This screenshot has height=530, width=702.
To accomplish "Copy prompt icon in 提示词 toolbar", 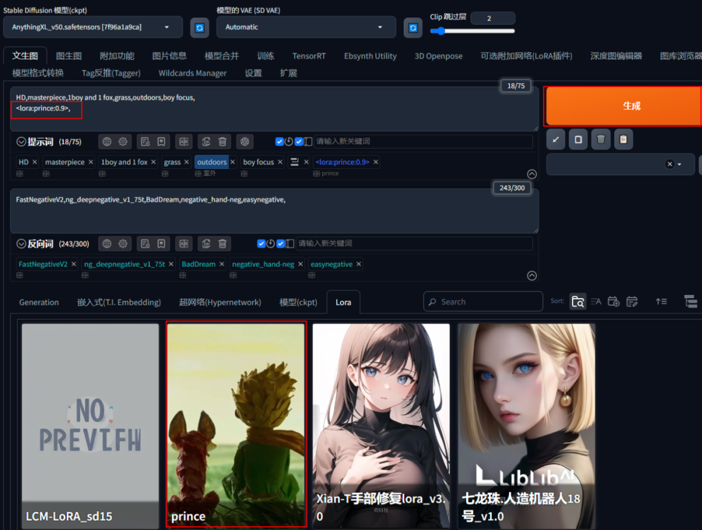I will (x=206, y=142).
